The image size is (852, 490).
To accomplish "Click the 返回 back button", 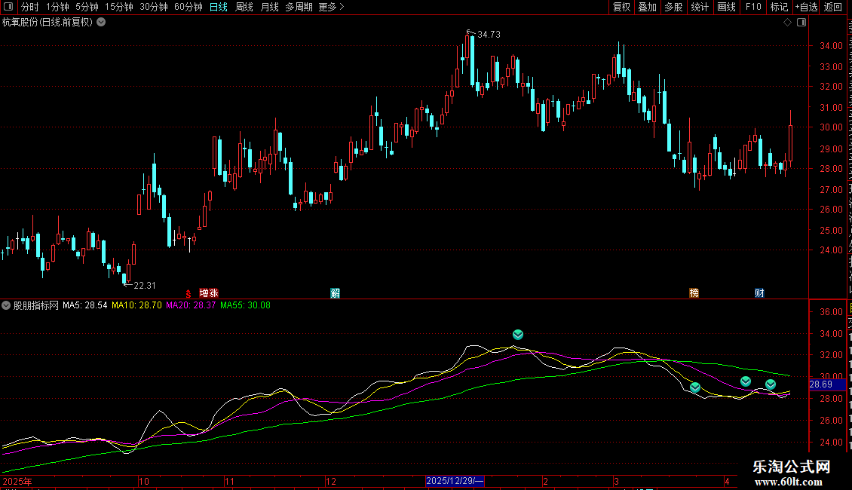I will point(833,7).
